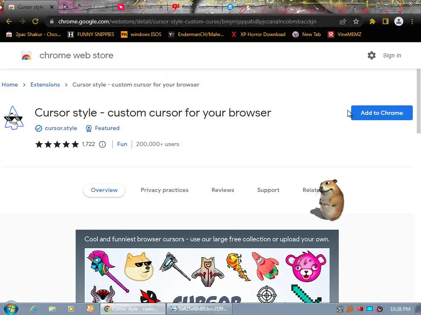Image resolution: width=421 pixels, height=315 pixels.
Task: Click the 1,722 ratings count
Action: (88, 144)
